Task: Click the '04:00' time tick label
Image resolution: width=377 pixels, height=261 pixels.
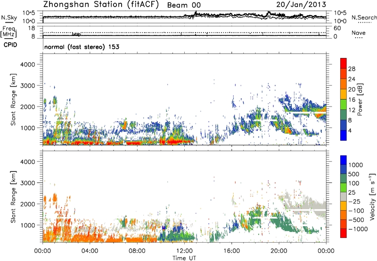Action: (x=90, y=251)
